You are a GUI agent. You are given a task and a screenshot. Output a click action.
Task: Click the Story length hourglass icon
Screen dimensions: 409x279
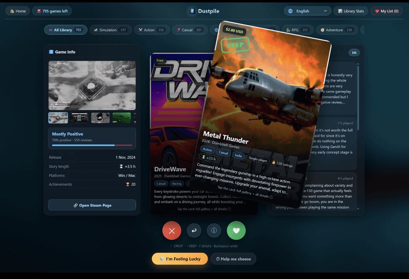pyautogui.click(x=121, y=166)
